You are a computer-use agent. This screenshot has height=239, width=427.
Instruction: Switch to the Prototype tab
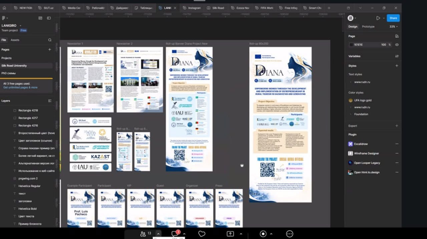(368, 27)
